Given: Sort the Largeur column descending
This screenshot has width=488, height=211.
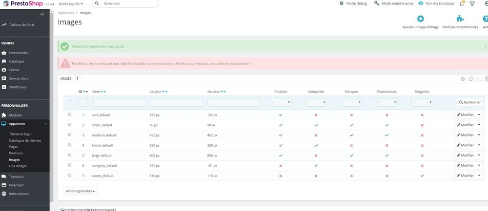Looking at the screenshot, I should click(163, 92).
